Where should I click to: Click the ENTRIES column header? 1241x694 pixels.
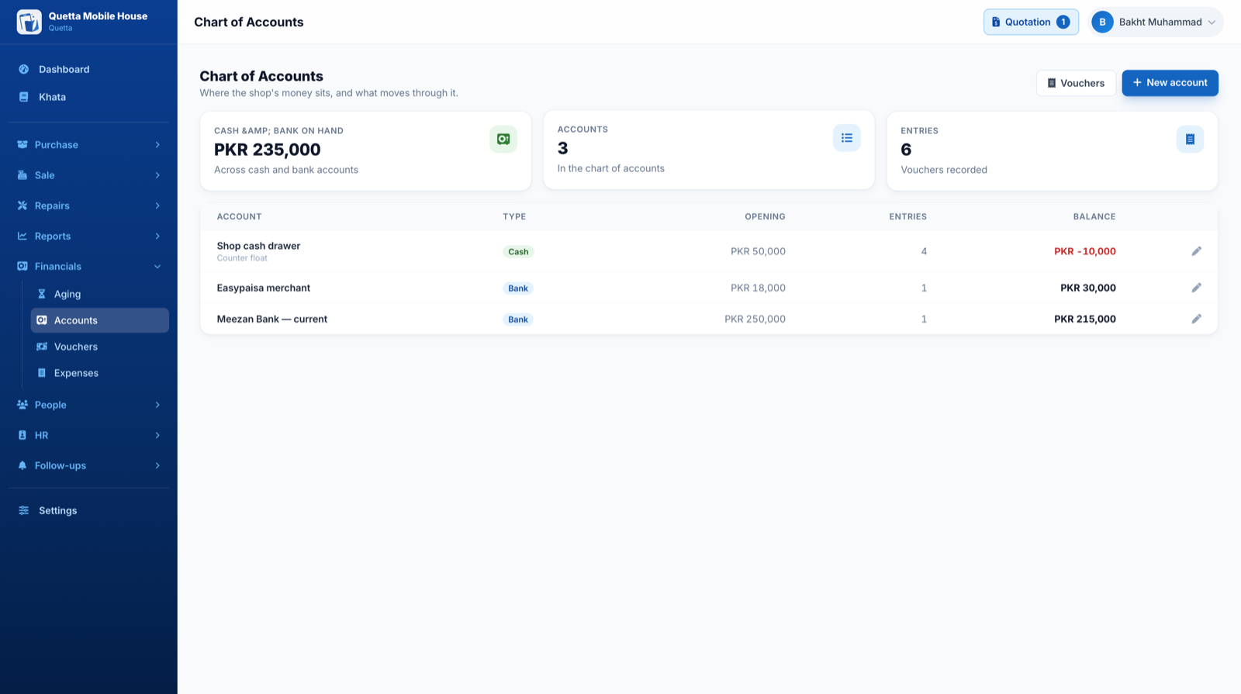coord(907,217)
